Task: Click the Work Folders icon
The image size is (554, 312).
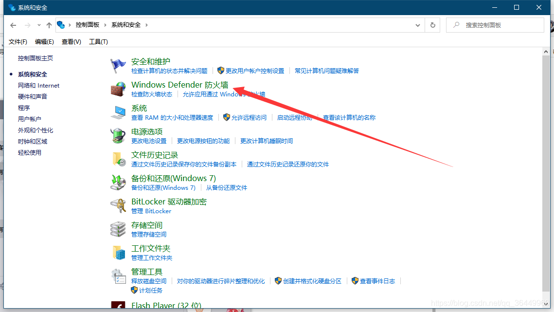Action: [x=118, y=253]
